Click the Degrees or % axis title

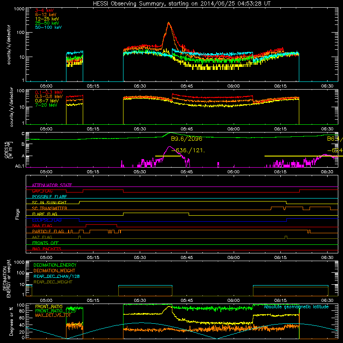[11, 321]
